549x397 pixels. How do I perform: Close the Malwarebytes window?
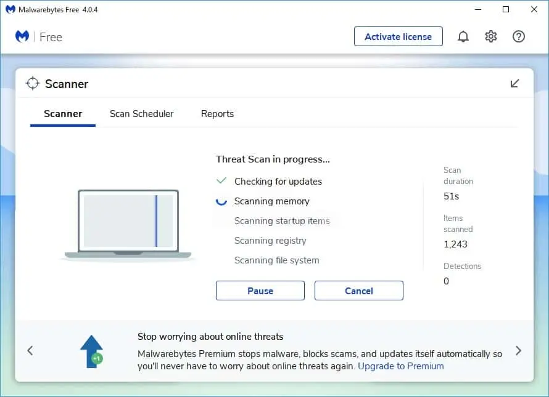pyautogui.click(x=534, y=9)
